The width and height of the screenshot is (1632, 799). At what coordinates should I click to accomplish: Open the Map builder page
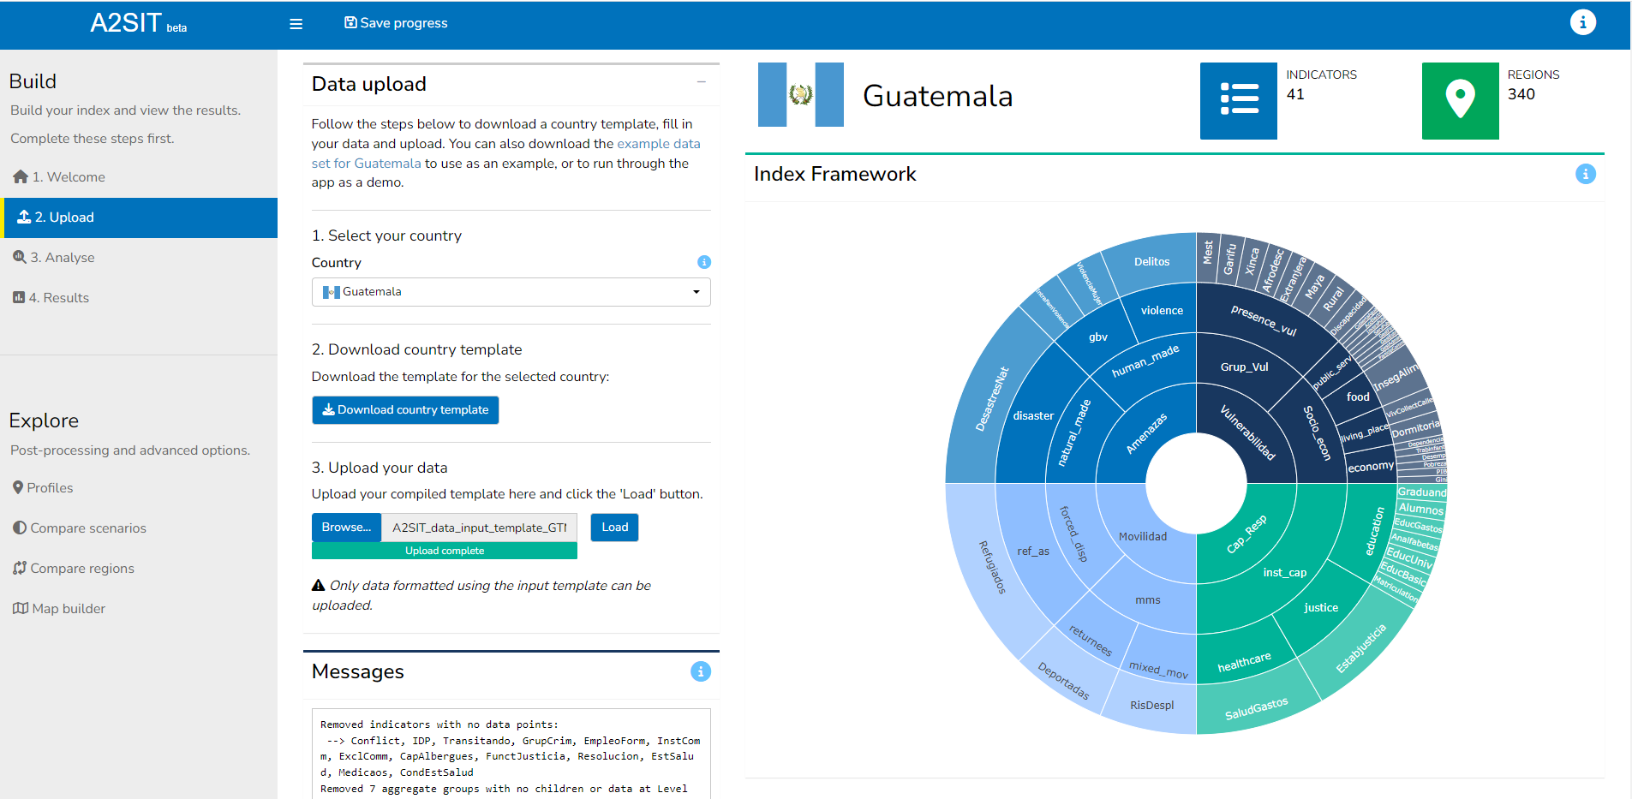68,609
